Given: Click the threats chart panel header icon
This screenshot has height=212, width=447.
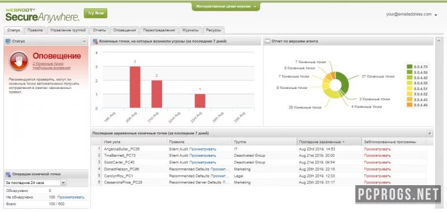Looking at the screenshot, I should pos(96,41).
